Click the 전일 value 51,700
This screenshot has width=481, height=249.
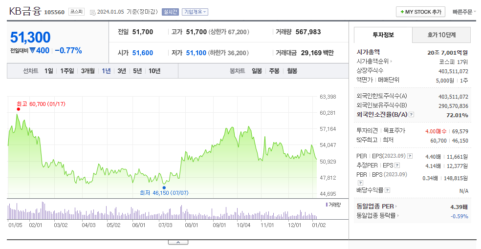pos(143,32)
